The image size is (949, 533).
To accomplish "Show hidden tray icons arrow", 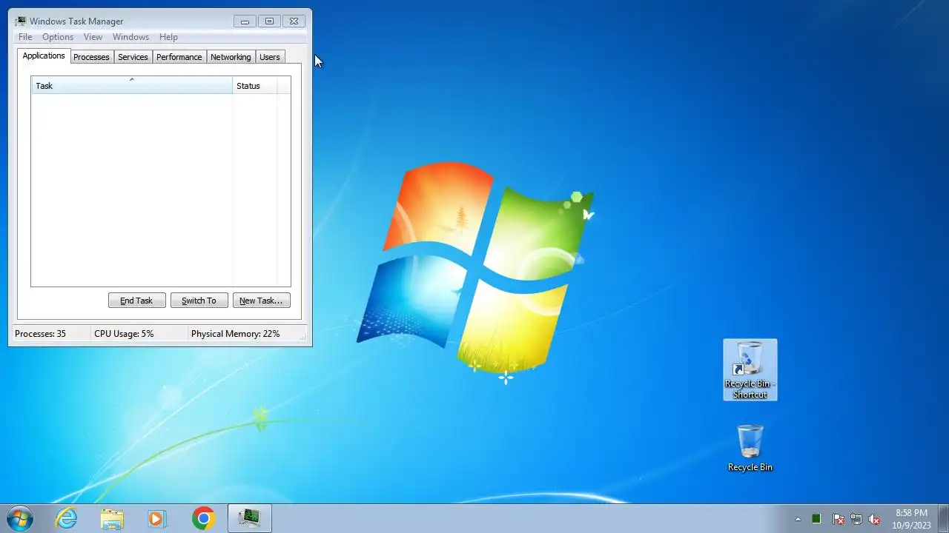I will [x=798, y=519].
